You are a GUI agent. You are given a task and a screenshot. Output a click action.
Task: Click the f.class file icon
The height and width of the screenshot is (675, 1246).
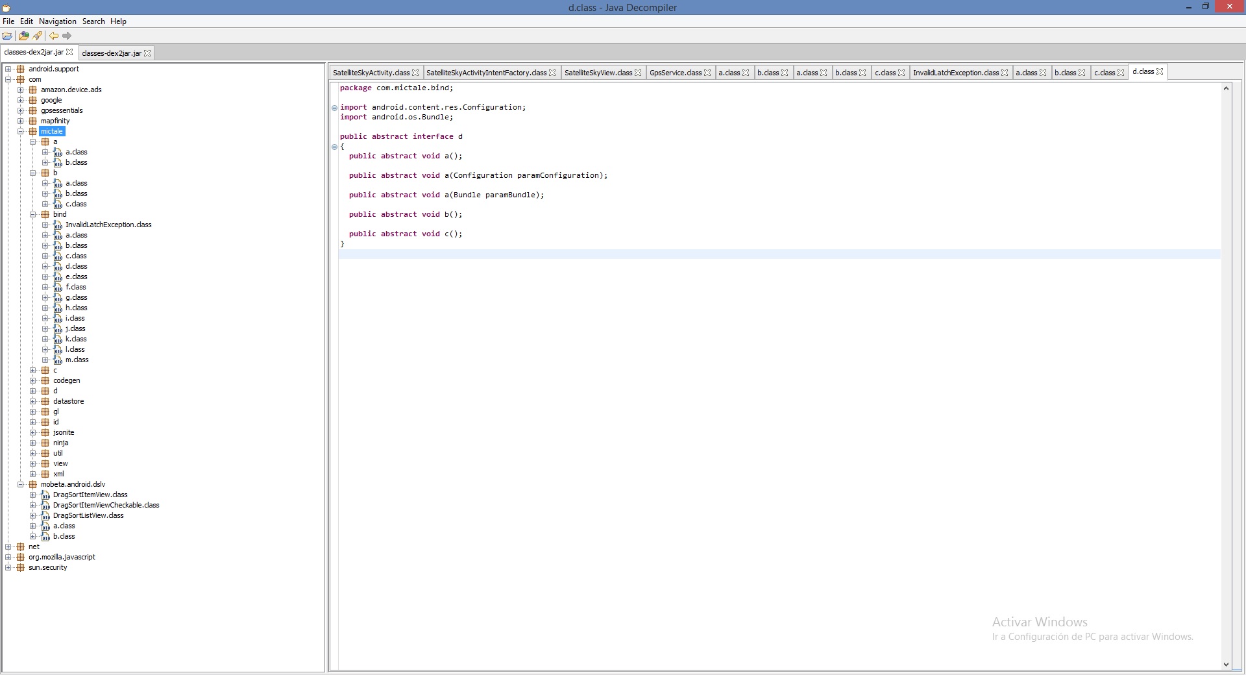(x=58, y=287)
